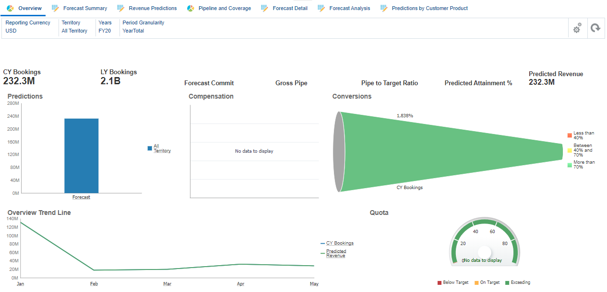Open dashboard options via the gear icon
This screenshot has height=292, width=607.
pos(577,28)
